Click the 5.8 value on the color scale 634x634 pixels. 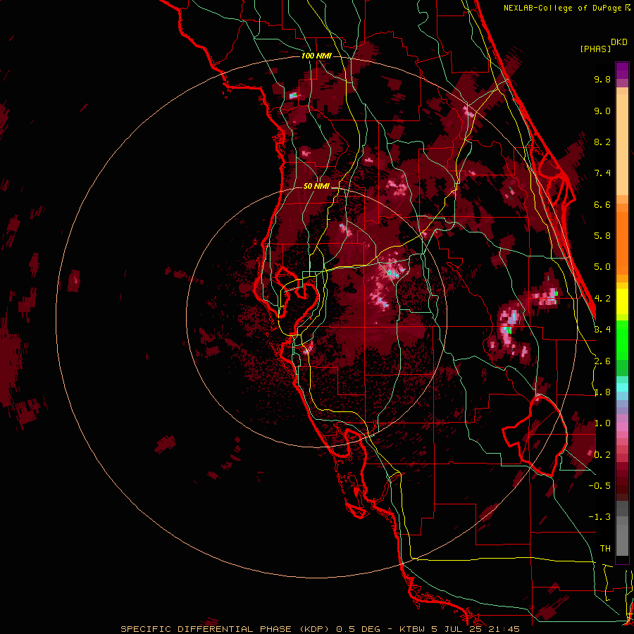click(602, 236)
